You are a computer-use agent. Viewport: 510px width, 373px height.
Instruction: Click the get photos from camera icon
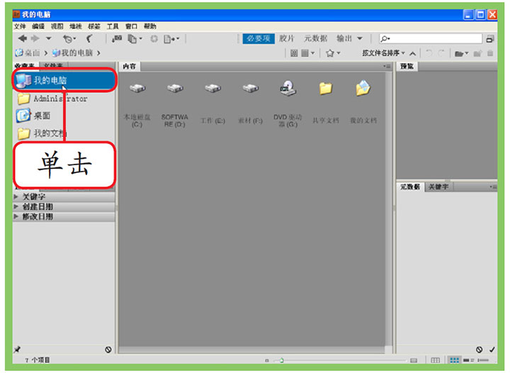117,38
